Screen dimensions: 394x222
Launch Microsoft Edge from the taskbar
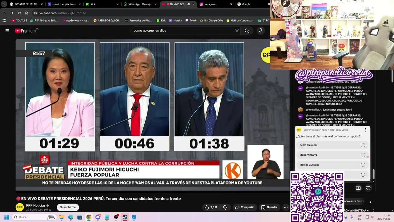(70, 217)
